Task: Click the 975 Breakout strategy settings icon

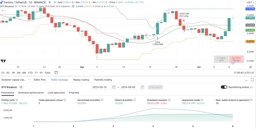Action: 21,87
